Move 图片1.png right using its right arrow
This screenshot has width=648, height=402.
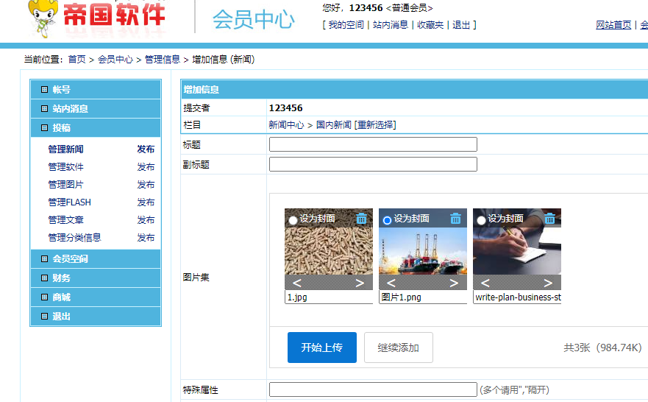454,283
